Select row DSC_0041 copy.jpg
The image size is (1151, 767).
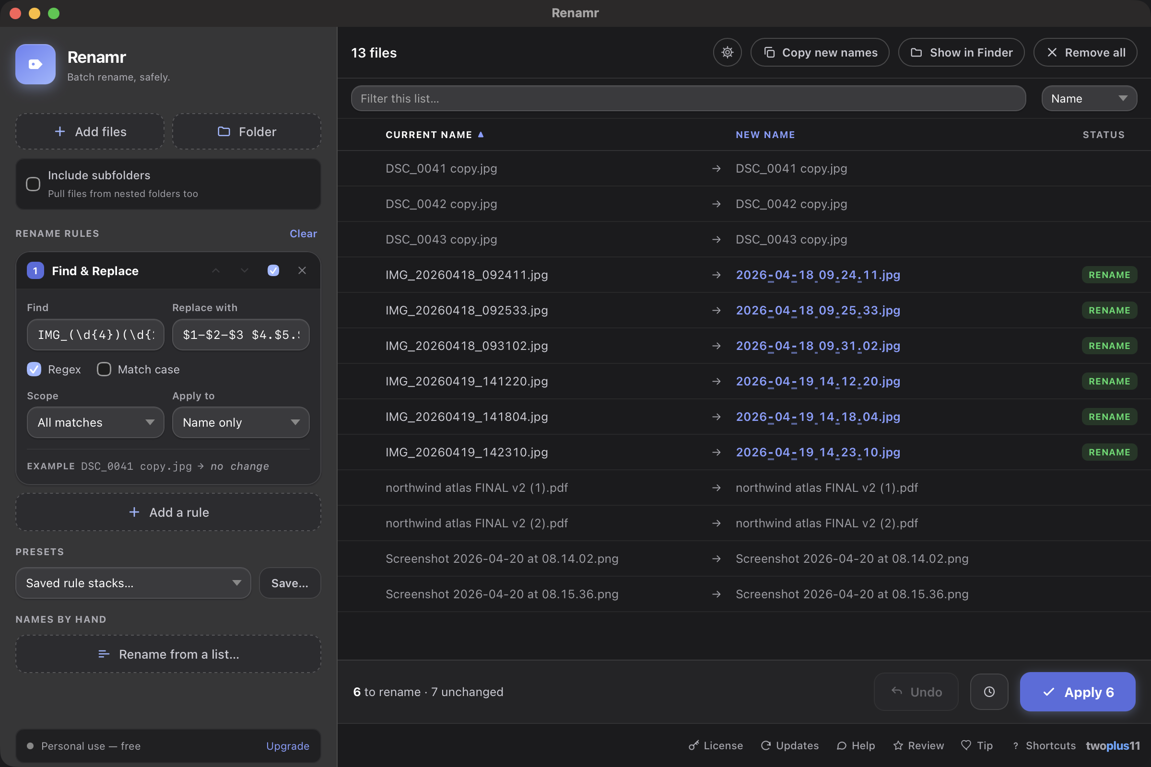[x=744, y=168]
